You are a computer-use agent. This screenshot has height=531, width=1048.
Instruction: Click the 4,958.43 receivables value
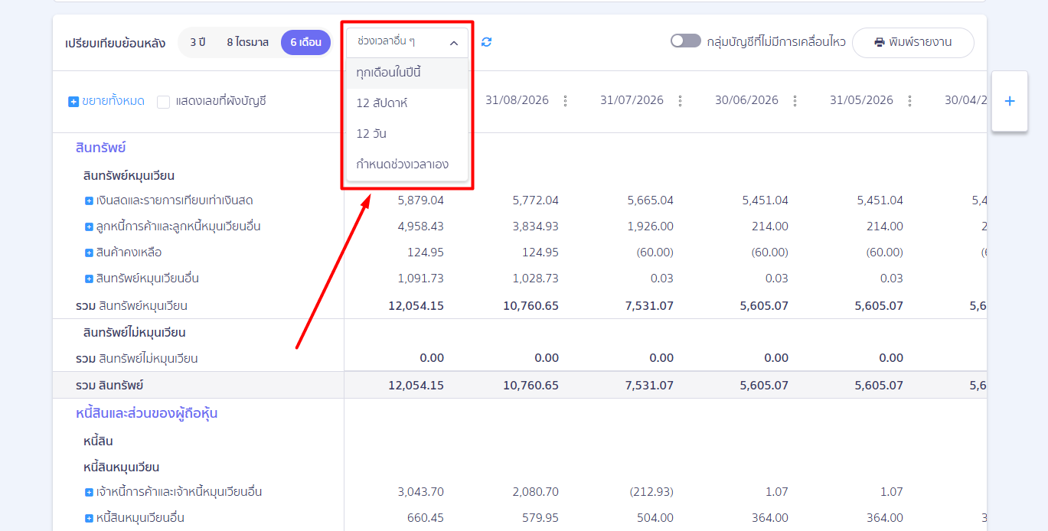pos(421,226)
